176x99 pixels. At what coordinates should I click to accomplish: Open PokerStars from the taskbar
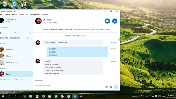pyautogui.click(x=81, y=96)
